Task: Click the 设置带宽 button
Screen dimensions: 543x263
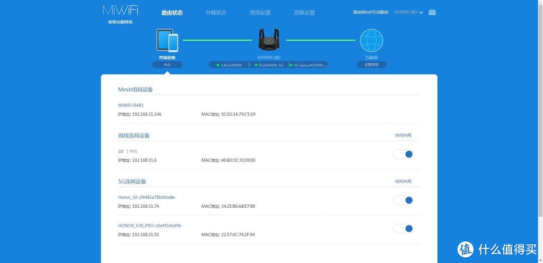Action: (x=371, y=65)
